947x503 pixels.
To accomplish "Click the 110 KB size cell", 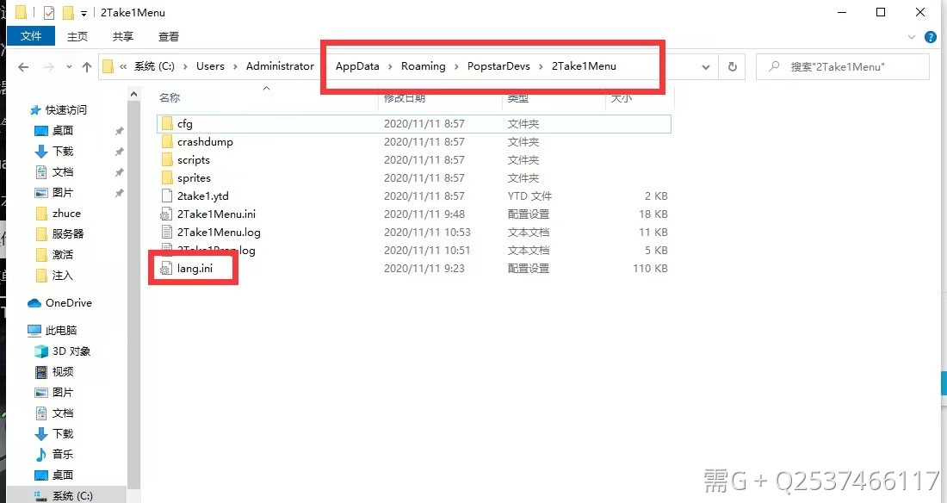I will point(650,269).
